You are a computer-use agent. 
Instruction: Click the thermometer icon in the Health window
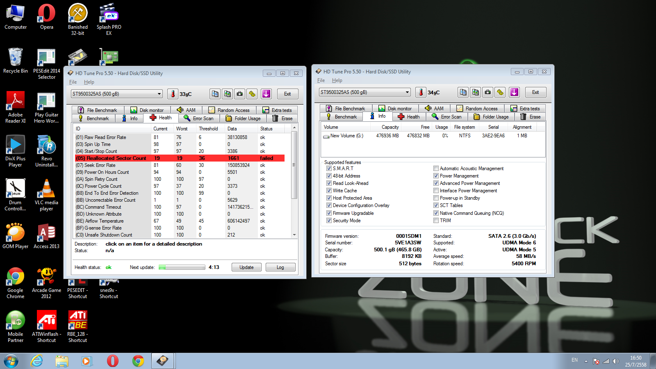tap(173, 94)
